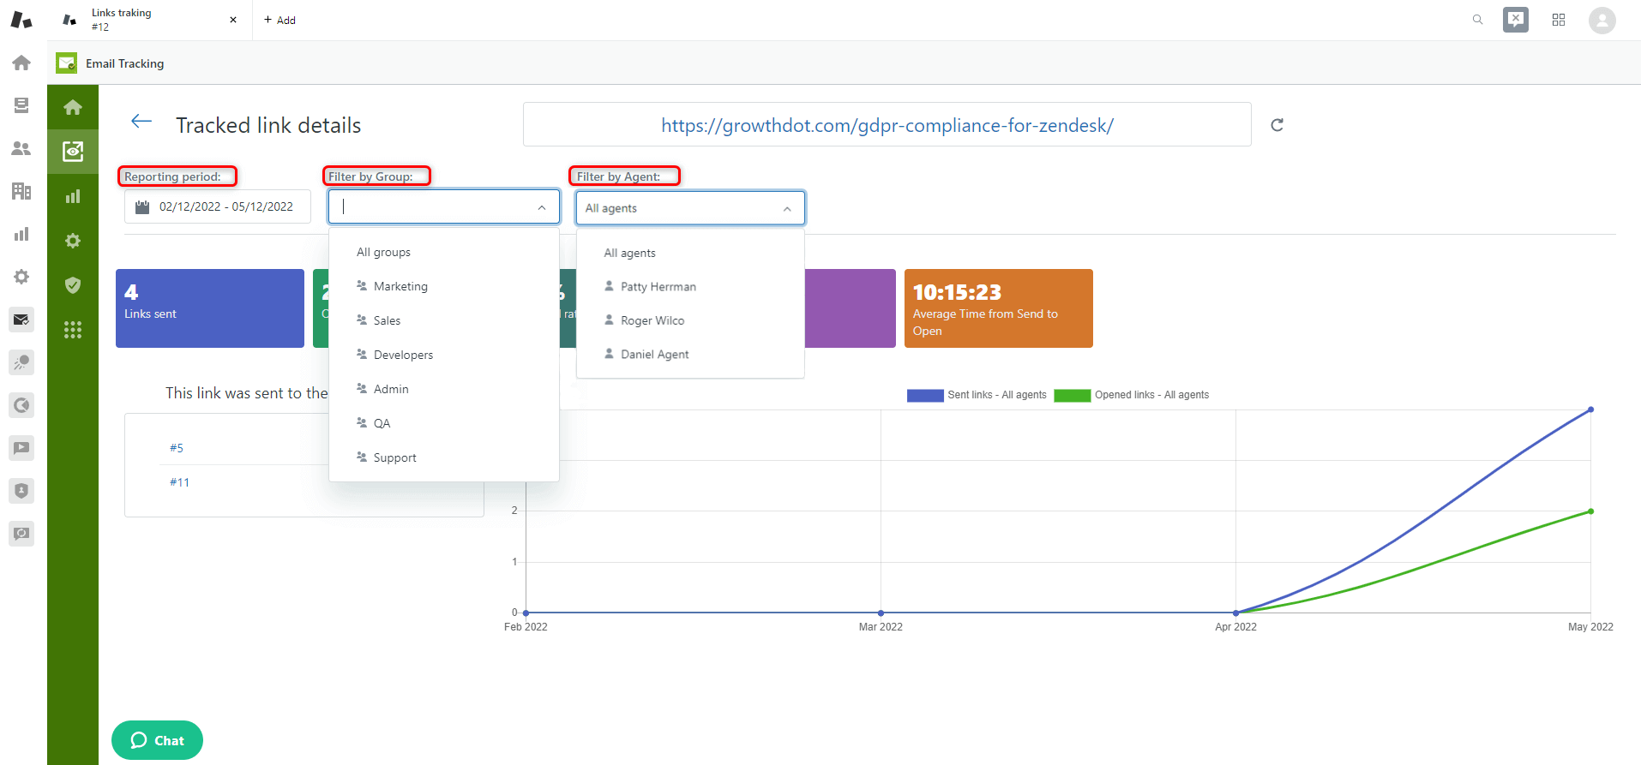Click the search magnifier in top bar
Image resolution: width=1641 pixels, height=765 pixels.
(x=1477, y=20)
